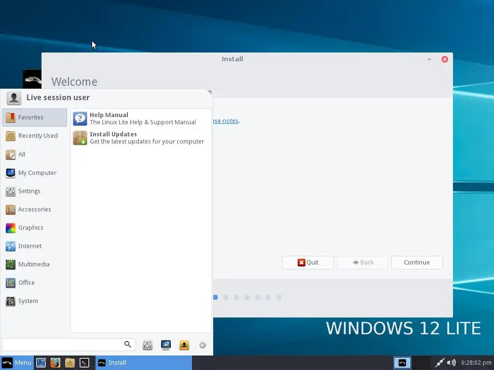Select the Graphics category

pyautogui.click(x=34, y=227)
